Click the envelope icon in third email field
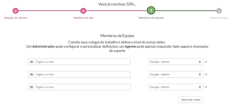The width and height of the screenshot is (241, 110). coord(32,87)
